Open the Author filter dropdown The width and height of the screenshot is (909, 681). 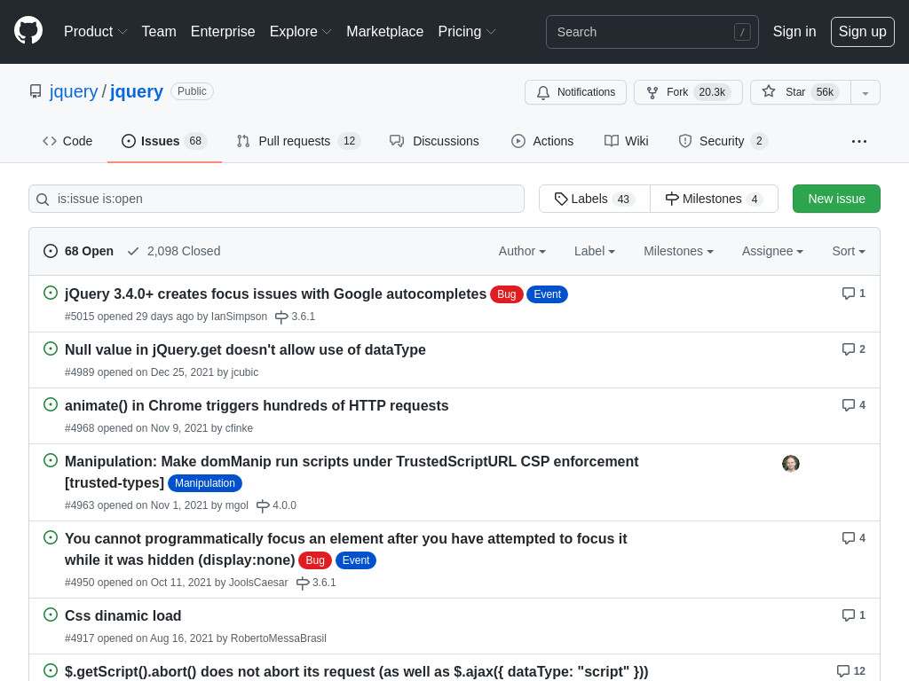point(522,251)
